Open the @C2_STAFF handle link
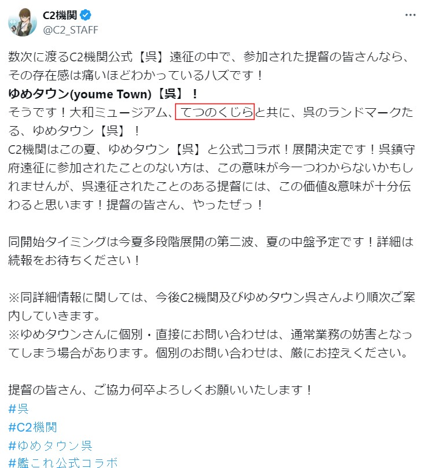This screenshot has width=424, height=468. pyautogui.click(x=71, y=30)
